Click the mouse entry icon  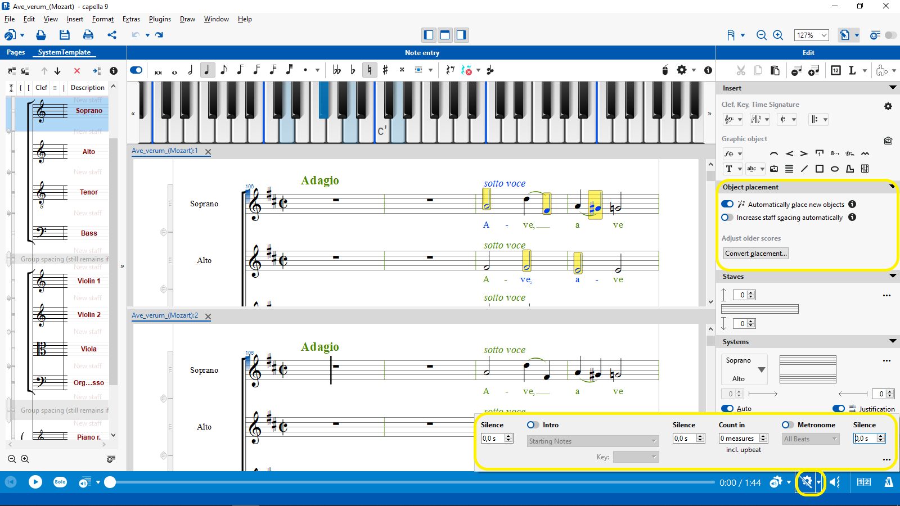tap(665, 70)
